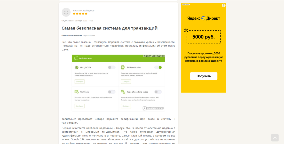This screenshot has height=144, width=284.
Task: Open the review title Самая безопасная система для транзакций
Action: pos(109,28)
